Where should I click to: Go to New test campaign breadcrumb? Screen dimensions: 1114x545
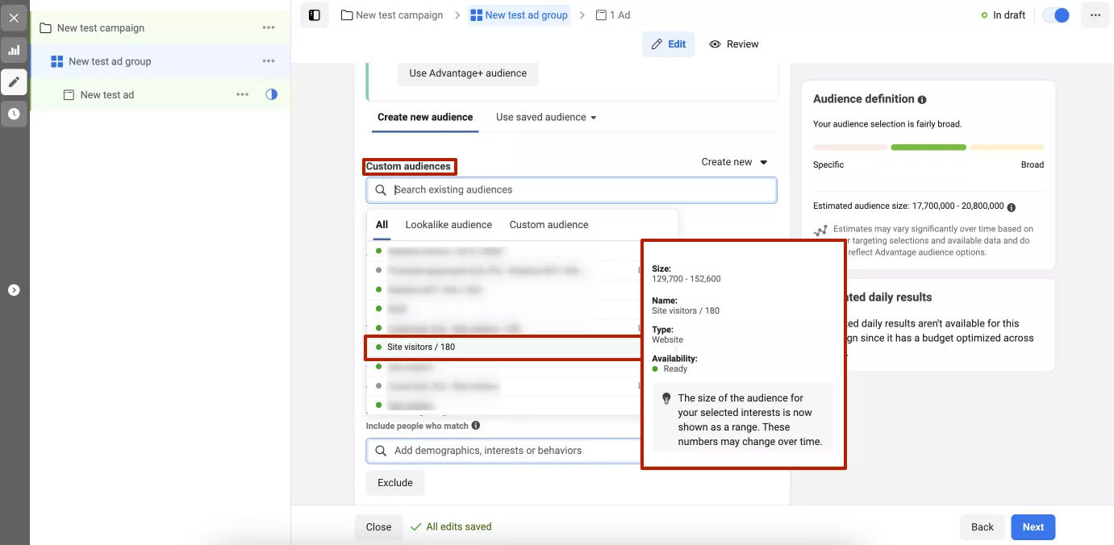point(392,15)
